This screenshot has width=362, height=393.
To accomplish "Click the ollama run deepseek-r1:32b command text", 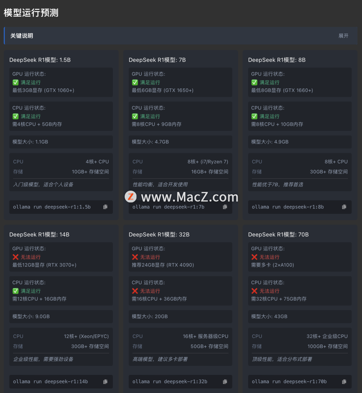I will (x=170, y=382).
